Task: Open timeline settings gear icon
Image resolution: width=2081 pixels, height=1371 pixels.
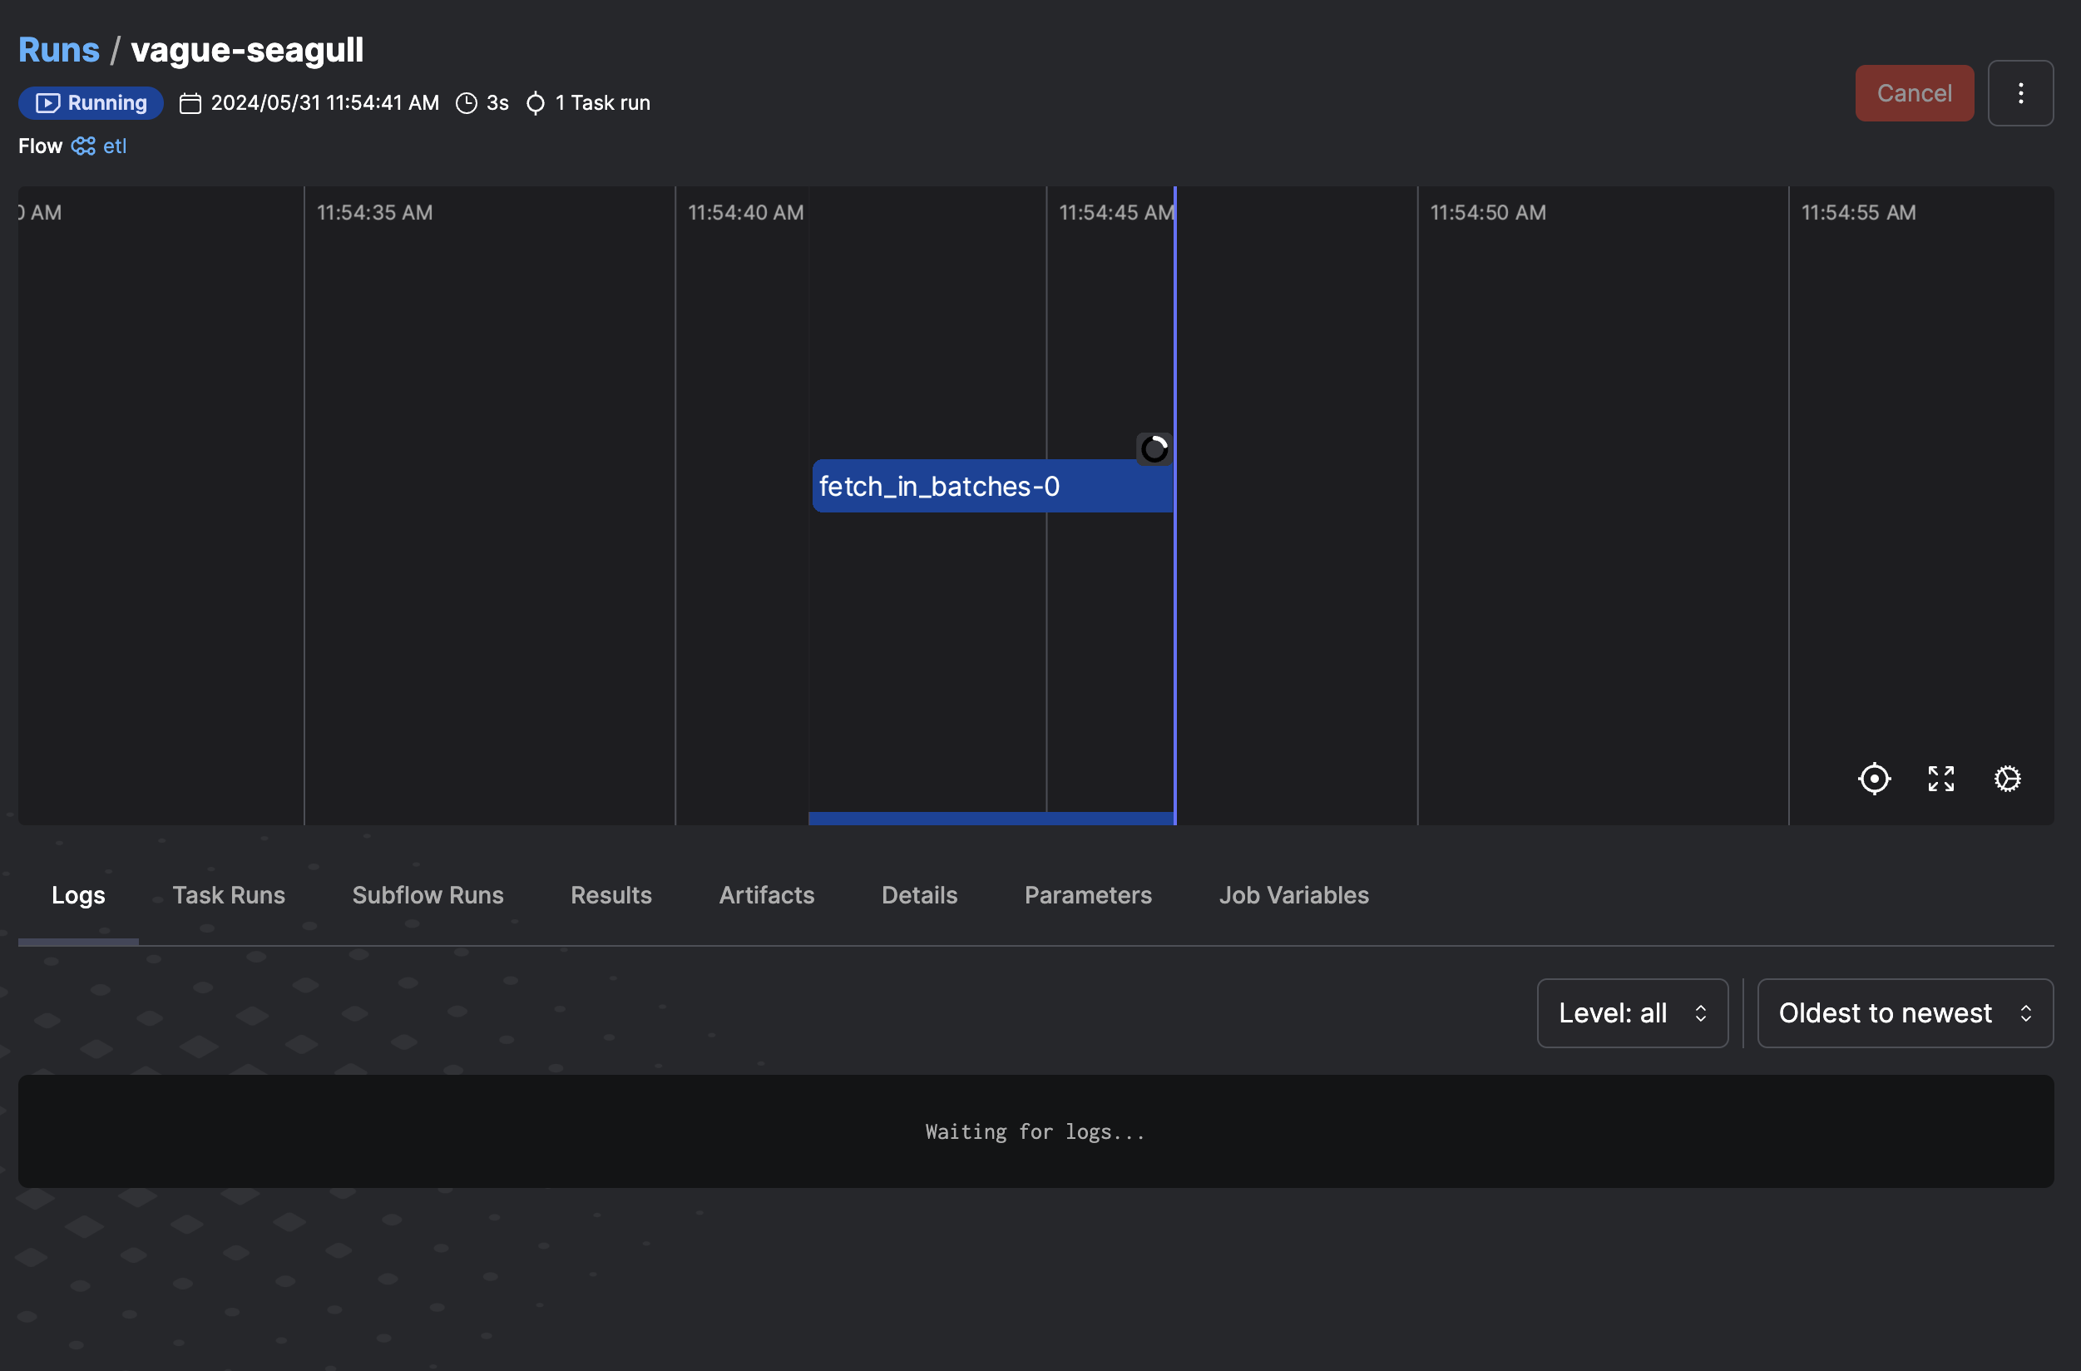Action: [2007, 778]
